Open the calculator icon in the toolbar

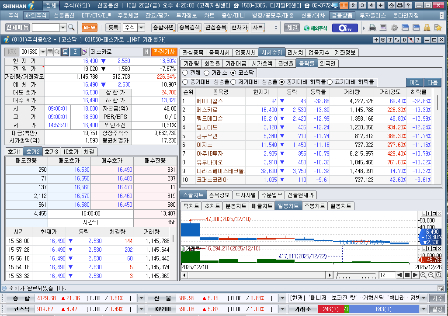[x=383, y=28]
